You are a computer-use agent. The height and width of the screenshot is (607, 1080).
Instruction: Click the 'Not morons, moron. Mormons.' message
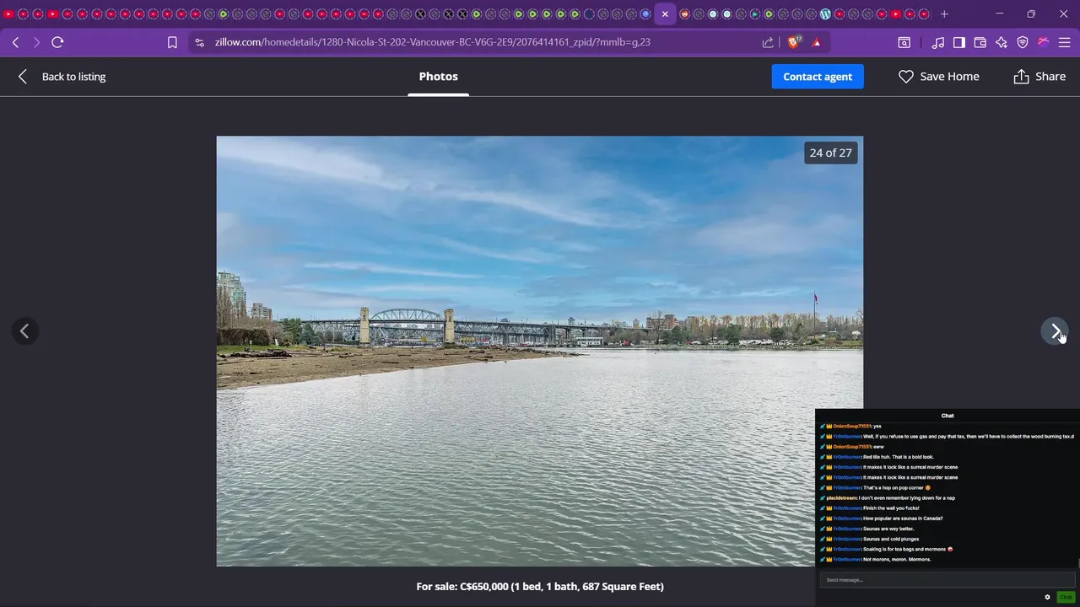[897, 560]
